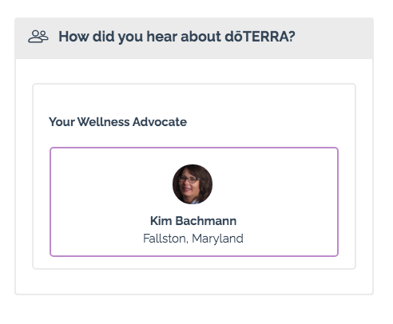
Task: Click empty space left of advocate photo
Action: pos(112,184)
